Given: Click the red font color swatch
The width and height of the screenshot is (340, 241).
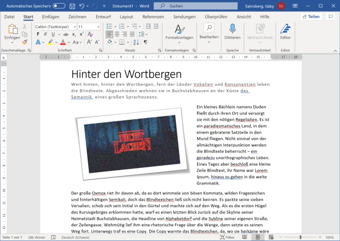Looking at the screenshot, I should [x=63, y=42].
